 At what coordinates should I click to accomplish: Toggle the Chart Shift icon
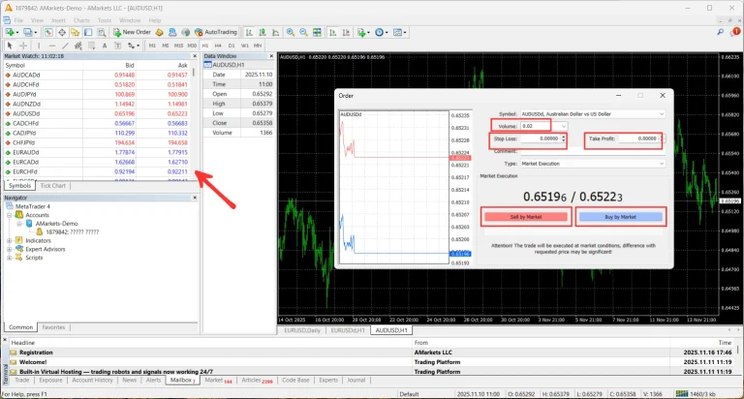click(x=347, y=32)
